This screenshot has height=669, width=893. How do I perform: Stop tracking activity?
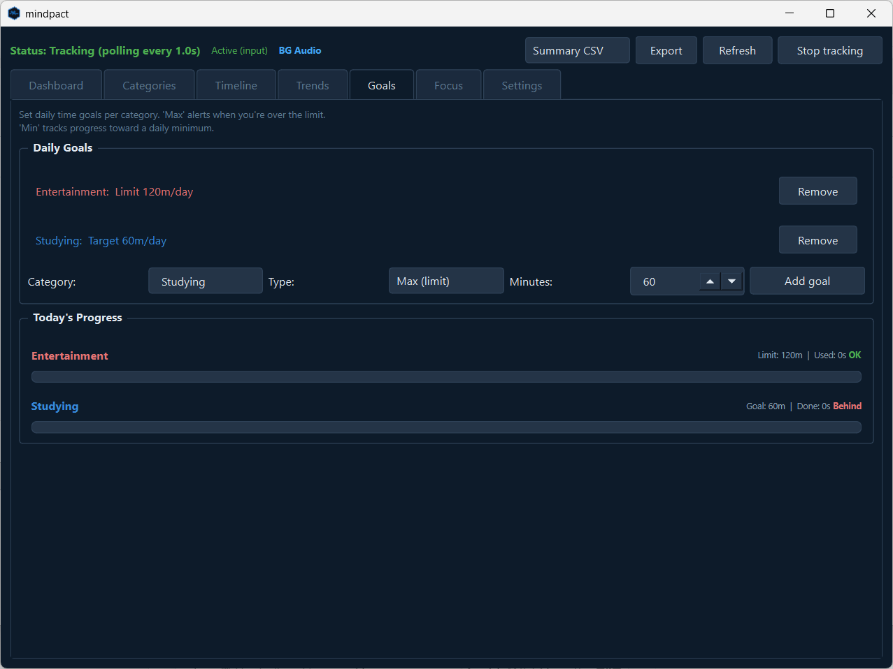(829, 50)
